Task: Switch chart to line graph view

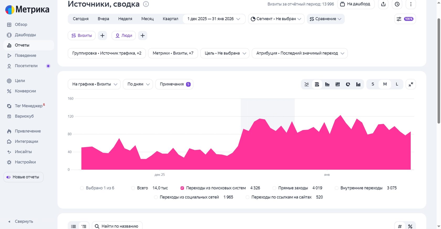Action: [x=306, y=84]
